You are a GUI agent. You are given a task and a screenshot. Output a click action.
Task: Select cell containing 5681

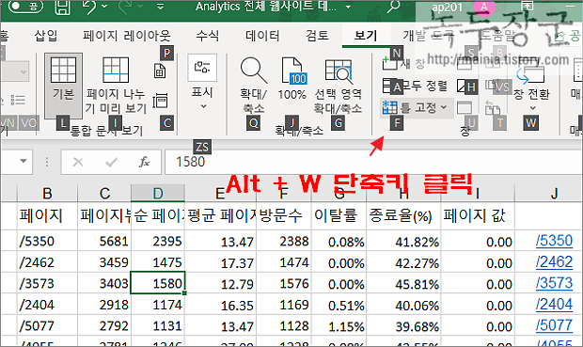104,241
